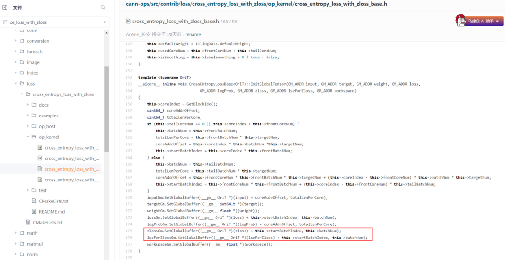Click the sidebar scrollbar thumb
This screenshot has width=506, height=260.
(x=106, y=109)
